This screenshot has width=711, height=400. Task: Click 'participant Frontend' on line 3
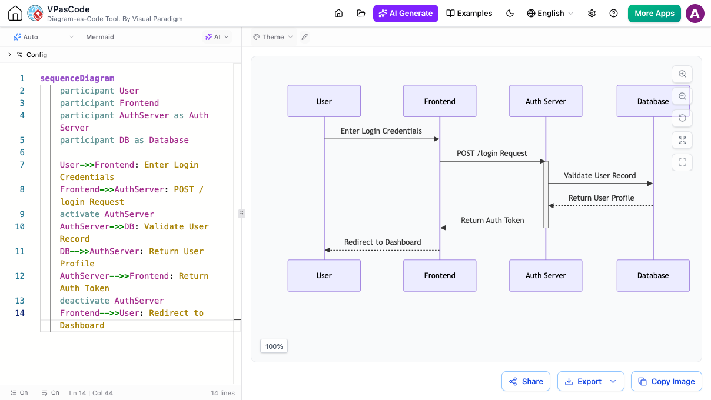109,103
